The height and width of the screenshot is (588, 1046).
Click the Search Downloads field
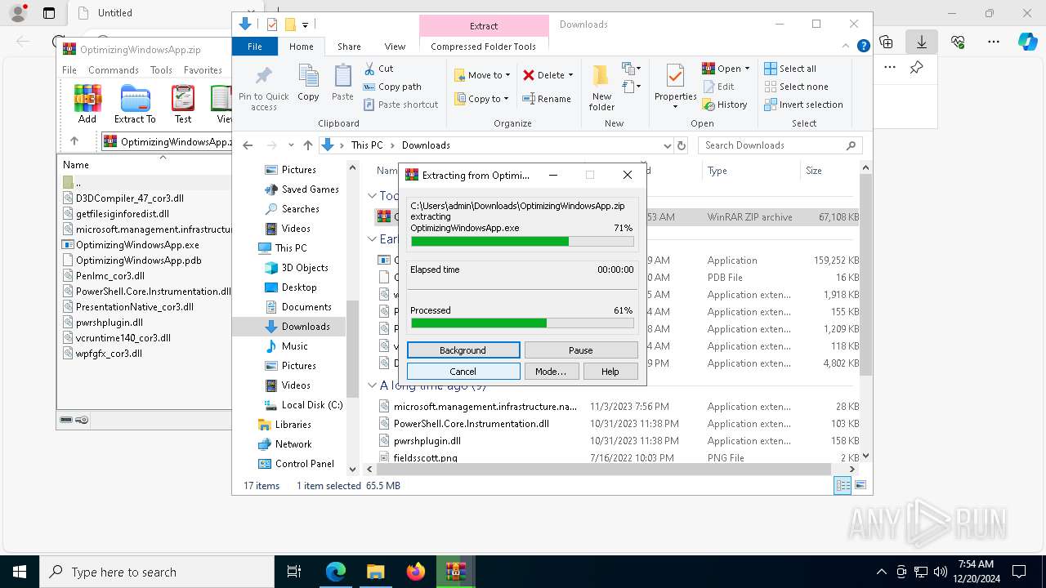[x=780, y=145]
